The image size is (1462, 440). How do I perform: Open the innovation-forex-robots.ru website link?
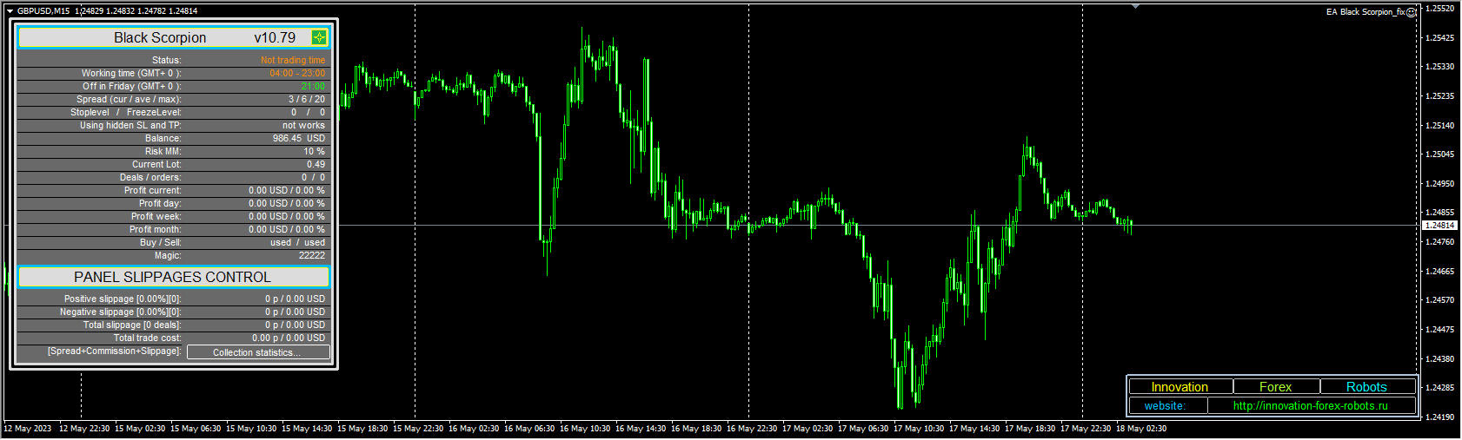[1310, 405]
